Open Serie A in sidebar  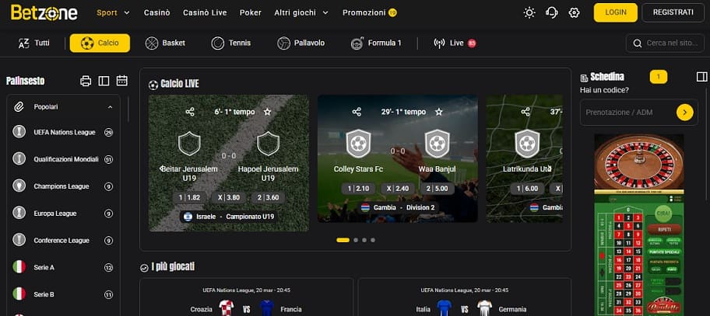tap(63, 268)
